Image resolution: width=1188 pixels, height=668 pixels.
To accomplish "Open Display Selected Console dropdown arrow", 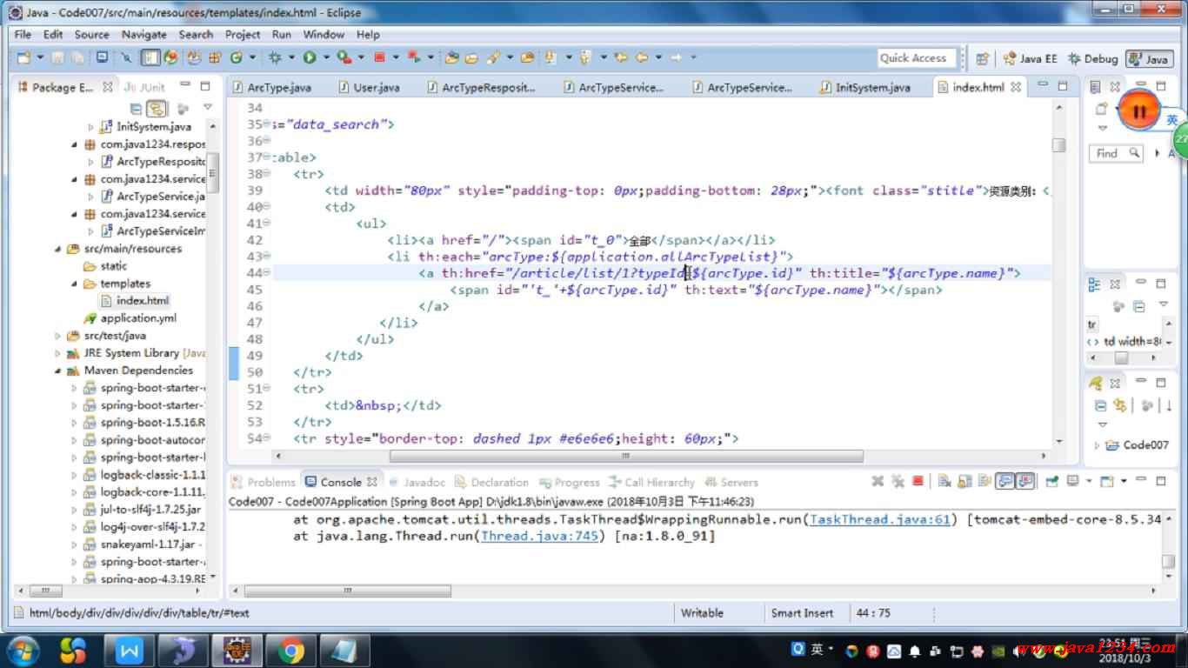I will (x=1087, y=481).
